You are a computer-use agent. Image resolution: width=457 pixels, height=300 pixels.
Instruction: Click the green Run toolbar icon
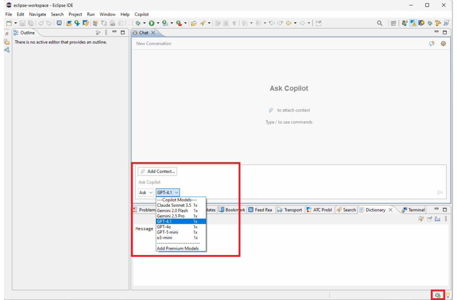click(152, 23)
